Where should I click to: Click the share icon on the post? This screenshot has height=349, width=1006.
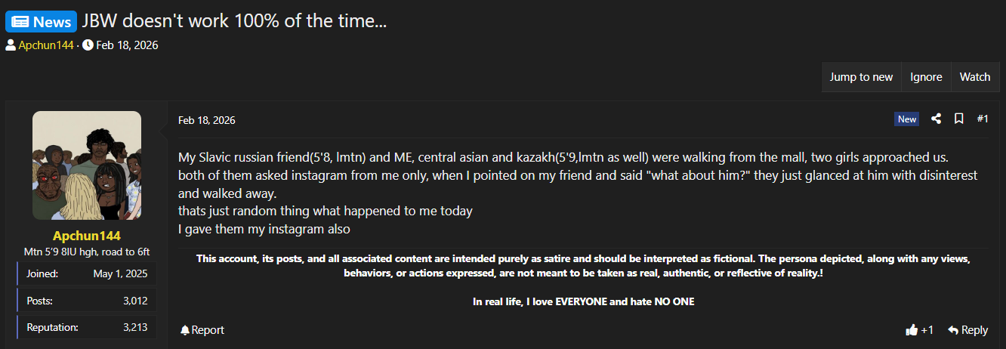937,119
